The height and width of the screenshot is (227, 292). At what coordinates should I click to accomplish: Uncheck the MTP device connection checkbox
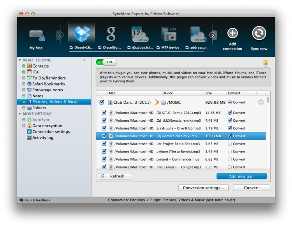coord(158,47)
